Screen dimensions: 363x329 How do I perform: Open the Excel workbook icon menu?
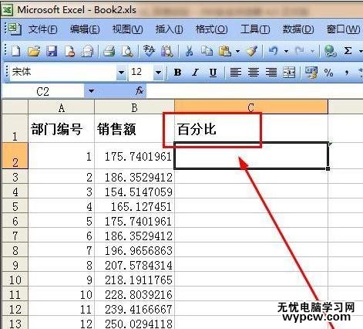15,29
